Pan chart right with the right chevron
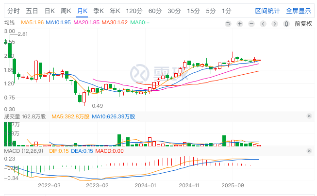This screenshot has height=196, width=317. click(275, 24)
